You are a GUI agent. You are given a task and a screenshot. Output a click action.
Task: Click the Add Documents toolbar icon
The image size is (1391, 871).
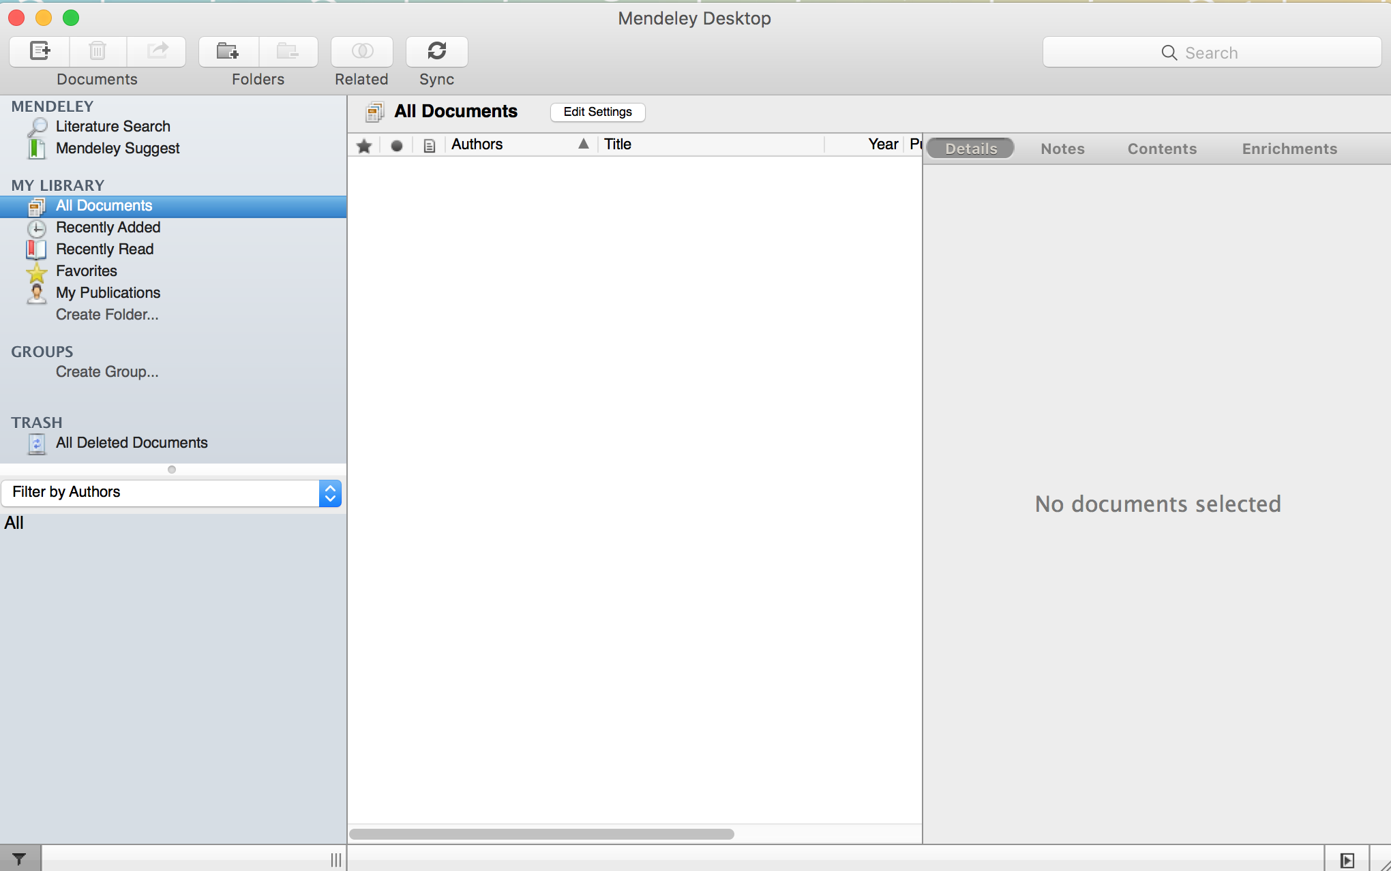click(40, 51)
